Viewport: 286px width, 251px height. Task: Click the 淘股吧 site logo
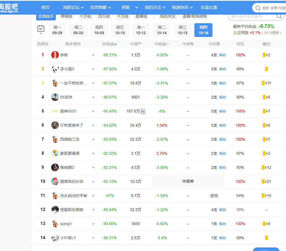click(9, 8)
